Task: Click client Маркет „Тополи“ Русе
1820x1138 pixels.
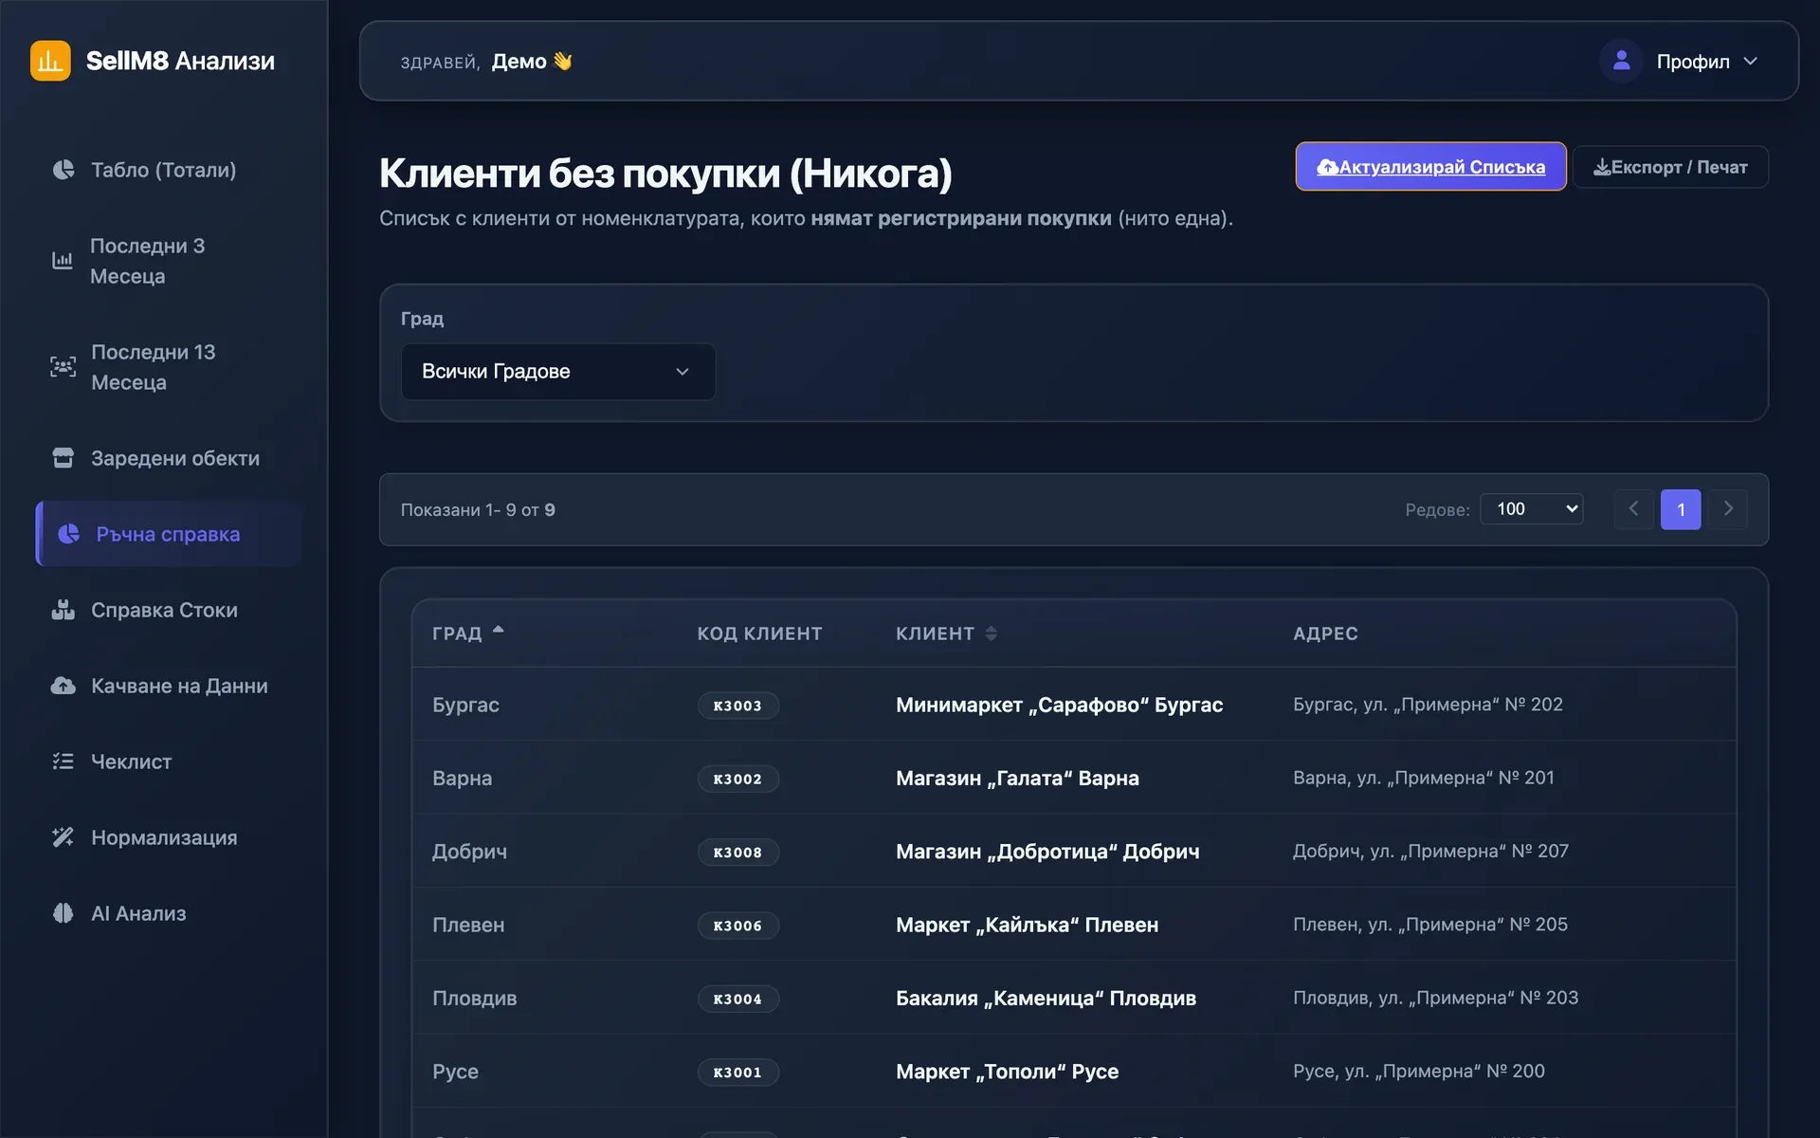Action: pos(1007,1072)
